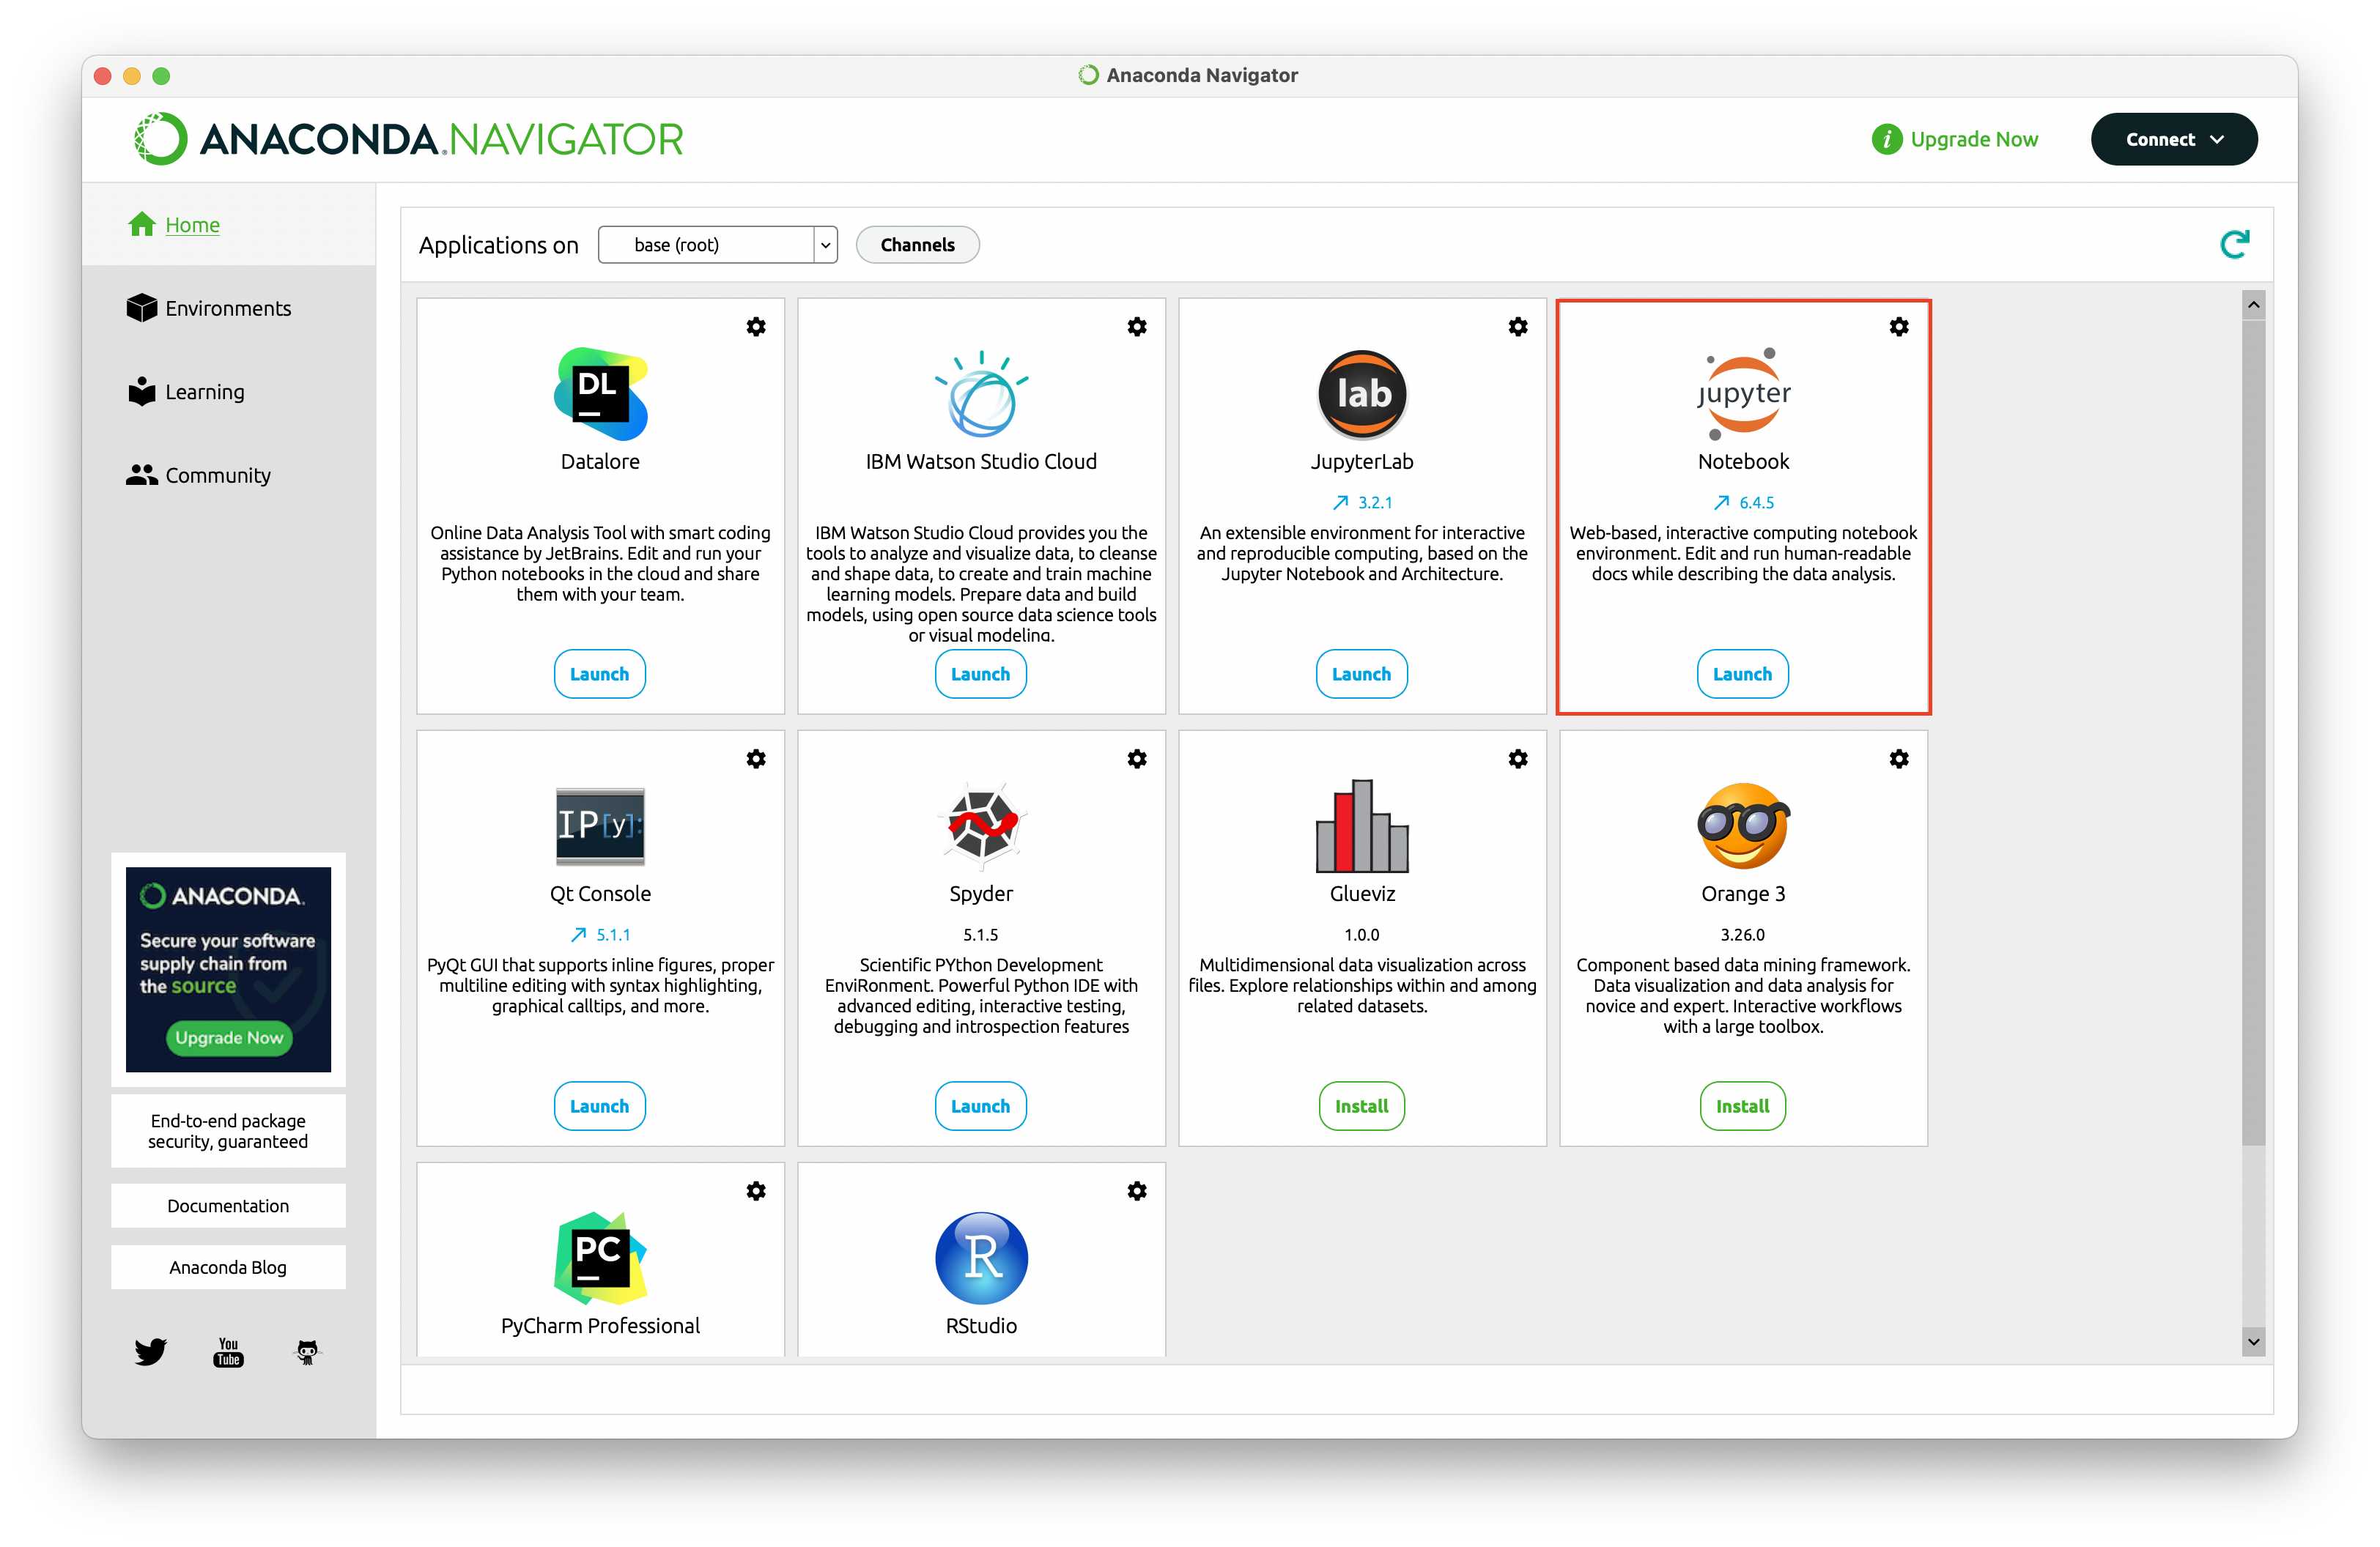
Task: Open gear menu on Orange 3 tile
Action: [x=1898, y=759]
